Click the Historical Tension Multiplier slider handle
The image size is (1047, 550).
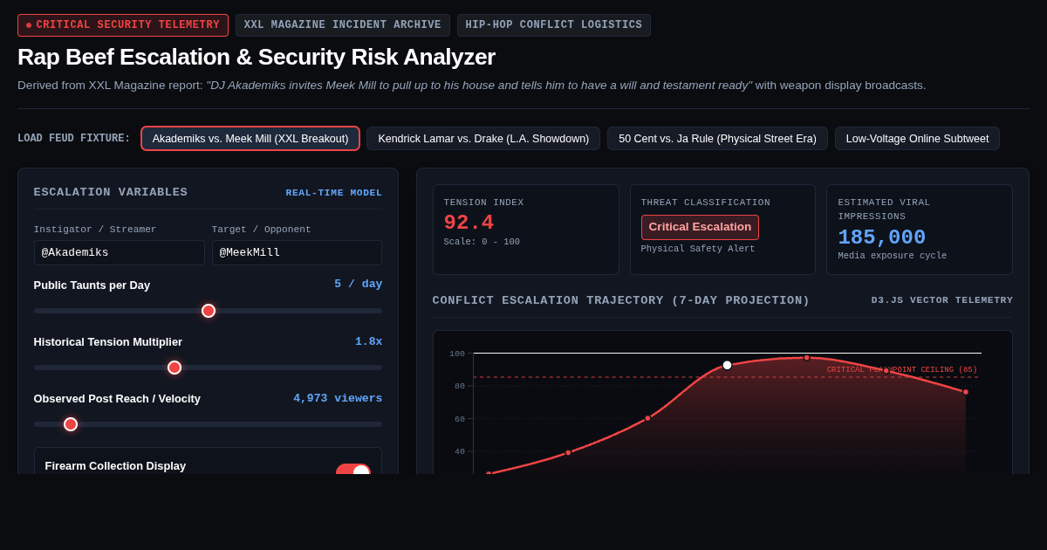click(174, 368)
